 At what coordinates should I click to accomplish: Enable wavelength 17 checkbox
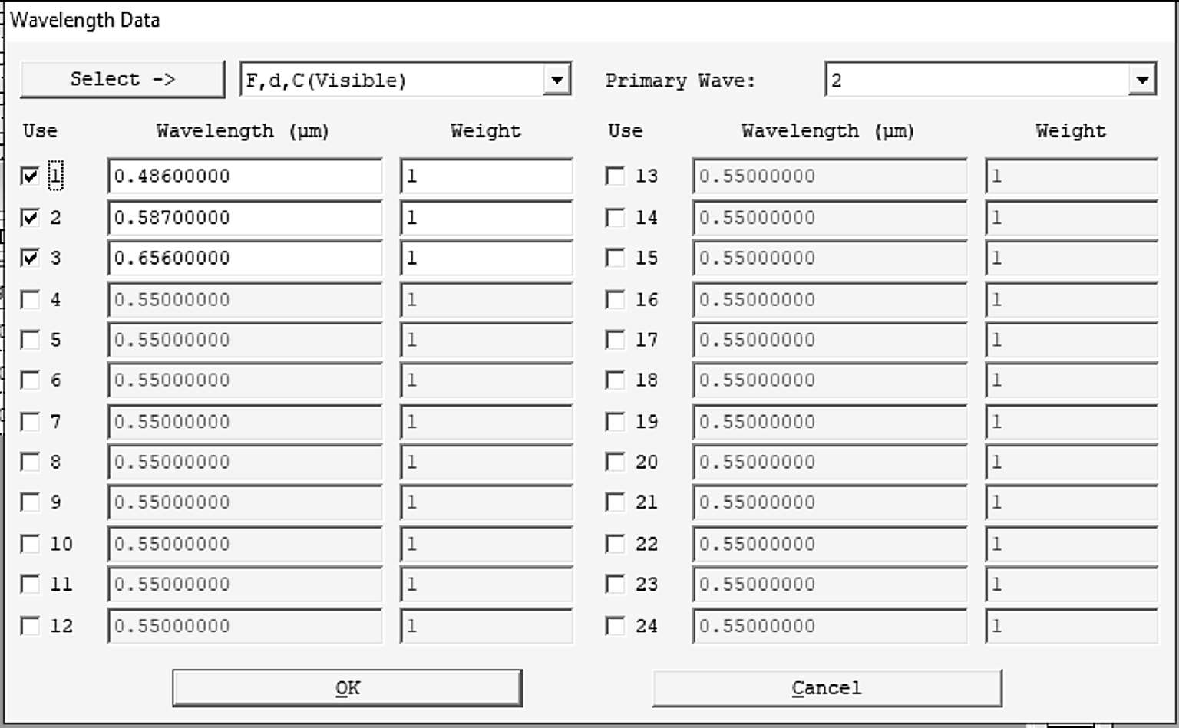[x=615, y=340]
